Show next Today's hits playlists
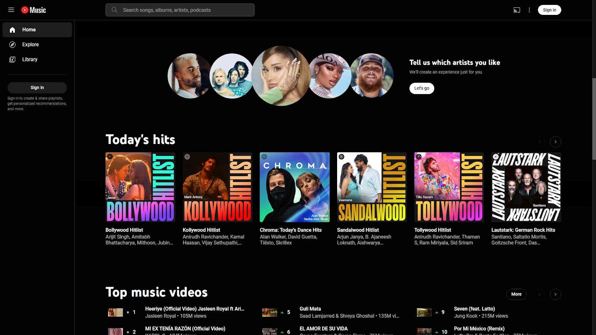 pyautogui.click(x=555, y=142)
